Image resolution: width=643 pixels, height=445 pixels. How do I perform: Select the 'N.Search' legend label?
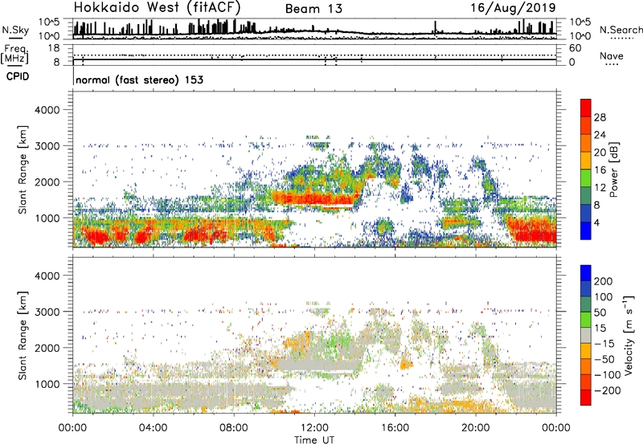coord(620,30)
